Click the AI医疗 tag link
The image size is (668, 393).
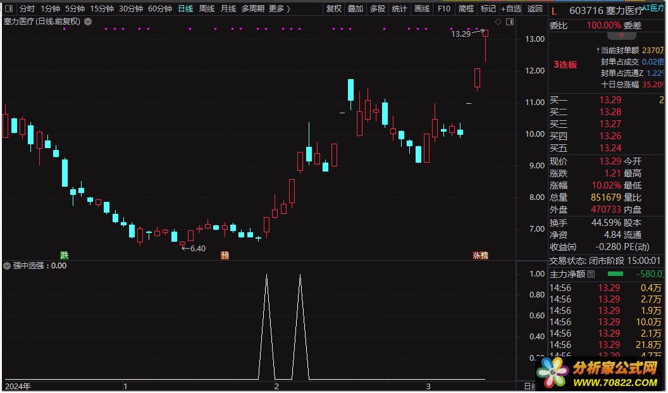[x=653, y=8]
